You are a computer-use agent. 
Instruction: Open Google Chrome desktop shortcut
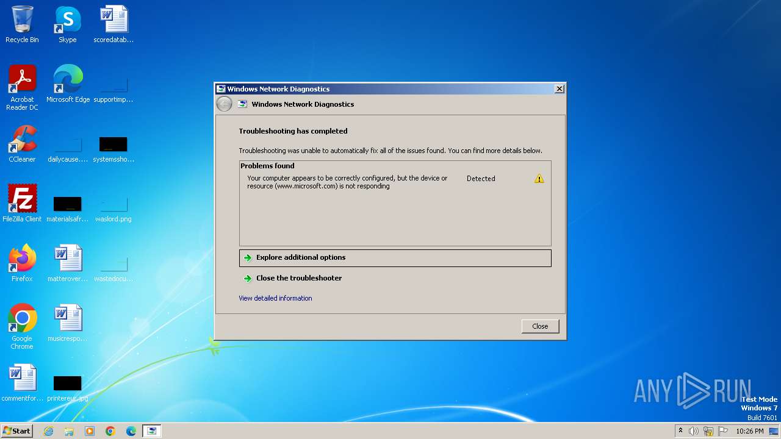click(22, 327)
